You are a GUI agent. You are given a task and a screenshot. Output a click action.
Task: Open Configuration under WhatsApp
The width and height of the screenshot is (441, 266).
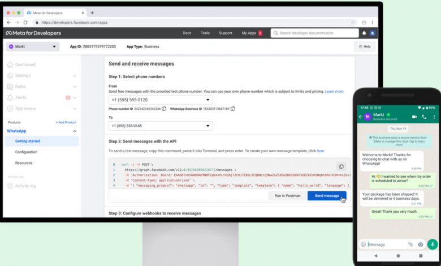(26, 152)
